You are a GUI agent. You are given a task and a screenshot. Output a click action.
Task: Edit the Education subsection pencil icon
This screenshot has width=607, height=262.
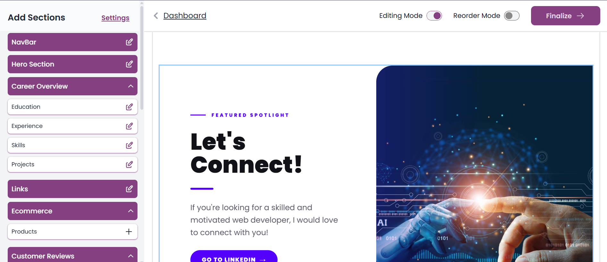[x=129, y=107]
